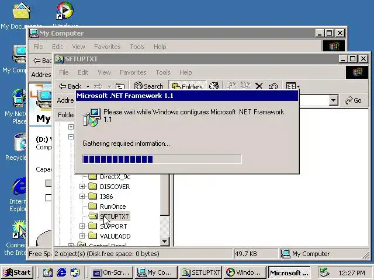The image size is (374, 280).
Task: Expand the VALUEADD folder node
Action: (82, 236)
